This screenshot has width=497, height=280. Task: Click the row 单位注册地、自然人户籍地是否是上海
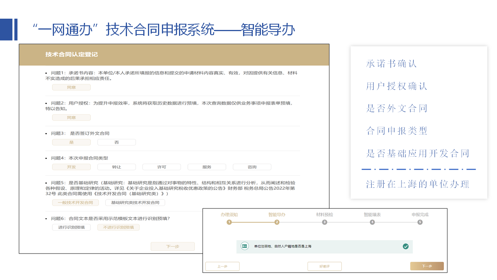coord(325,247)
